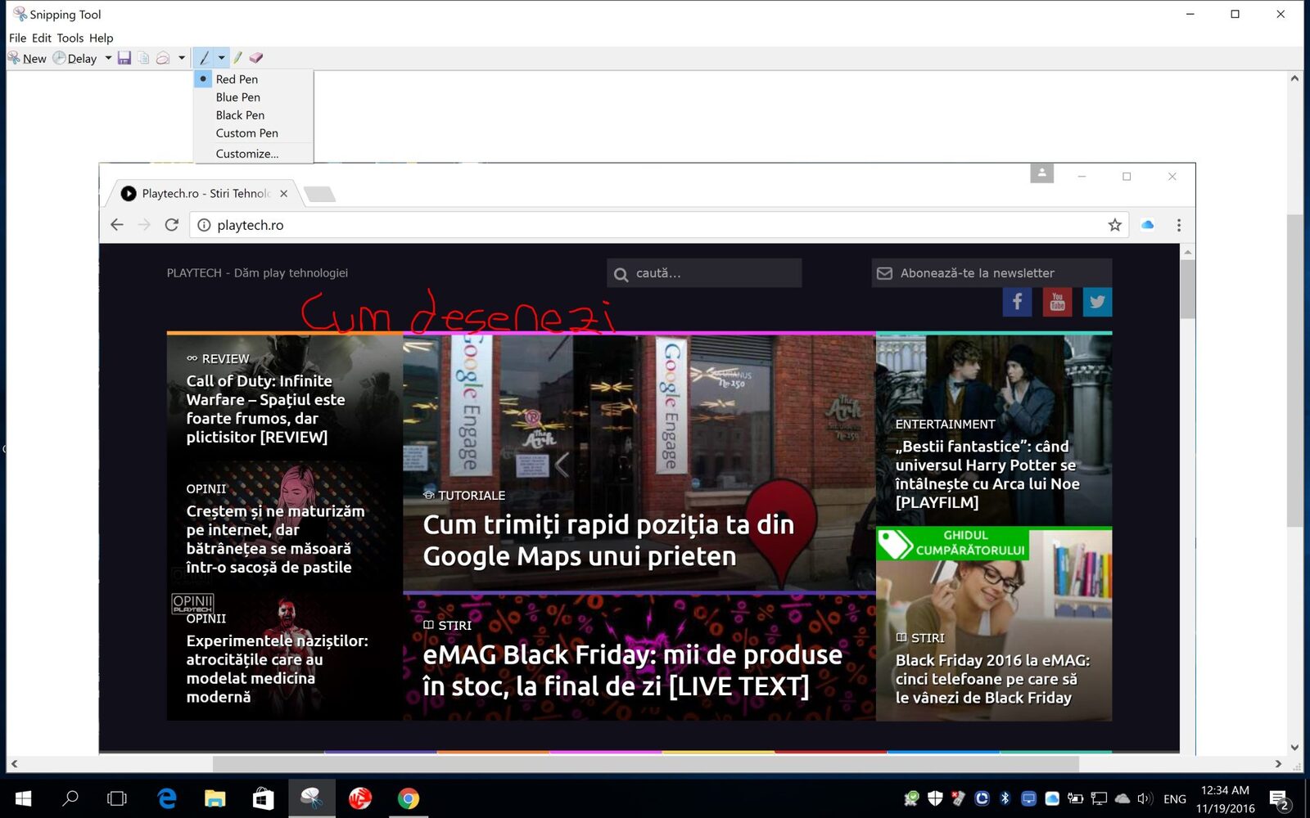1310x818 pixels.
Task: Click Windows Defender shield tray icon
Action: (x=935, y=798)
